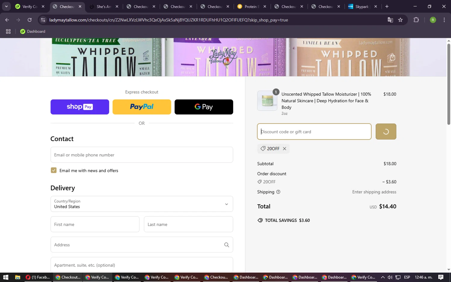Pay with PayPal button
Image resolution: width=451 pixels, height=282 pixels.
coord(142,107)
